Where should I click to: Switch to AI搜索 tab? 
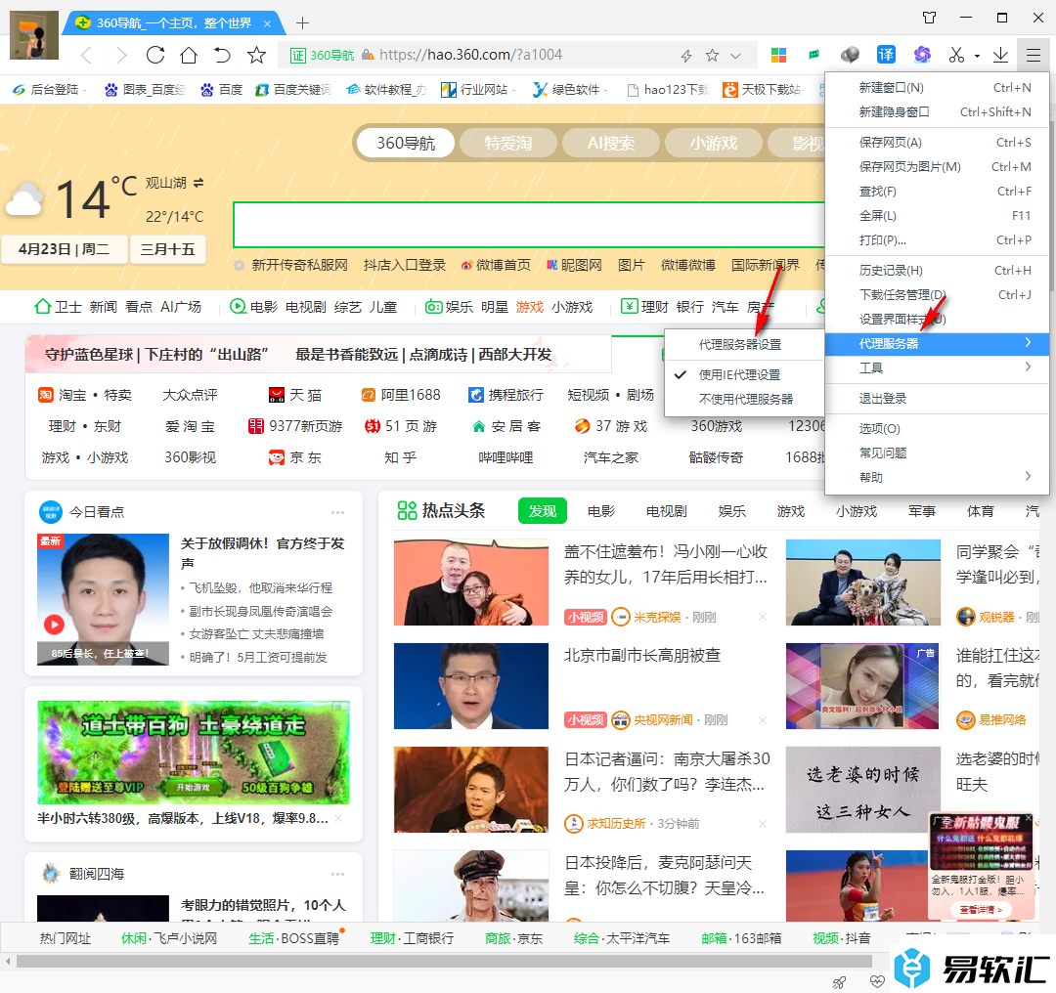611,143
